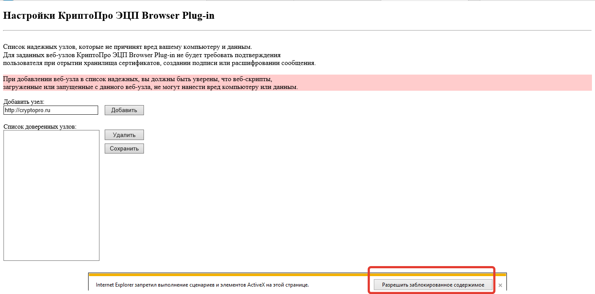Click the line starting 'пользователя при отрытии хранилища'
The width and height of the screenshot is (595, 294).
coord(159,63)
